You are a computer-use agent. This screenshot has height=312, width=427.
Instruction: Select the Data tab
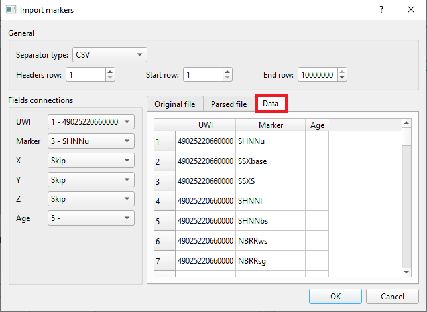[271, 104]
